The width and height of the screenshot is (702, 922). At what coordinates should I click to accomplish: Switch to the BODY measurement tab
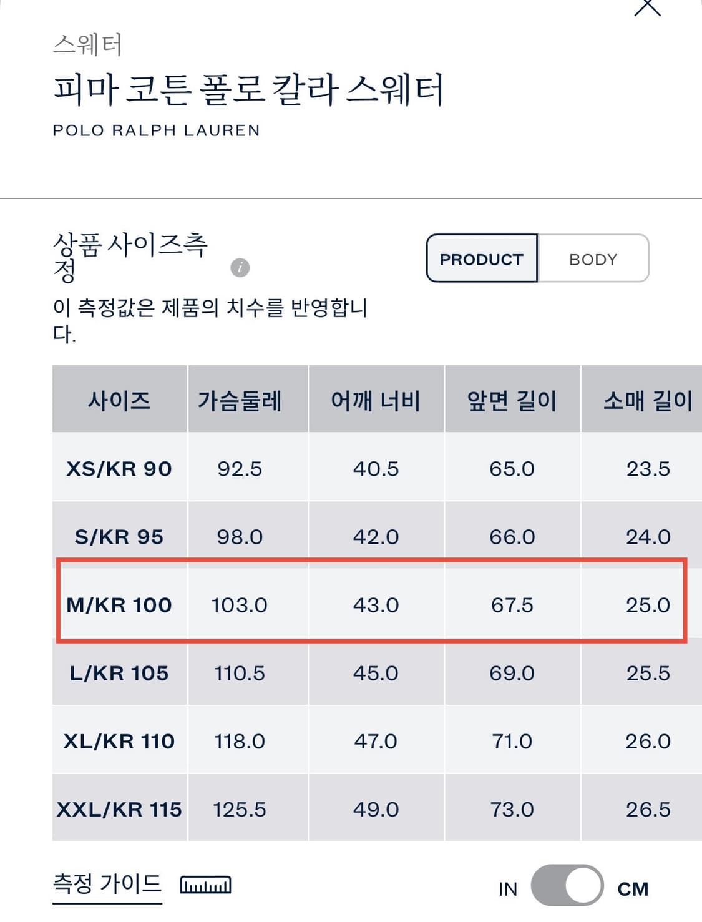(x=592, y=258)
